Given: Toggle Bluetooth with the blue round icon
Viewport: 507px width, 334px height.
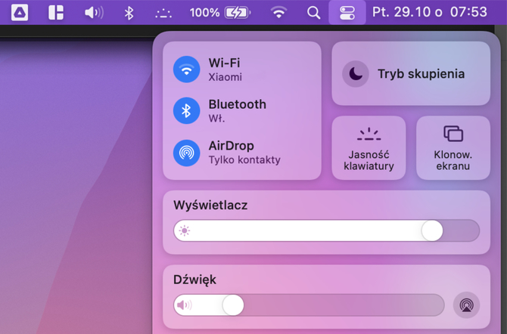Looking at the screenshot, I should [187, 111].
